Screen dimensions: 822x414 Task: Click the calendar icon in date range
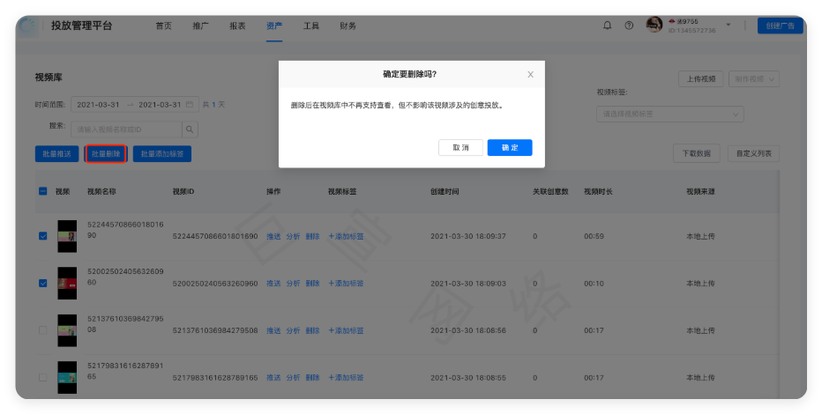[x=190, y=105]
